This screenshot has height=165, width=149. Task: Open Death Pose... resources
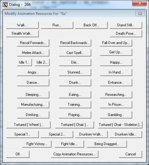[x=126, y=33]
